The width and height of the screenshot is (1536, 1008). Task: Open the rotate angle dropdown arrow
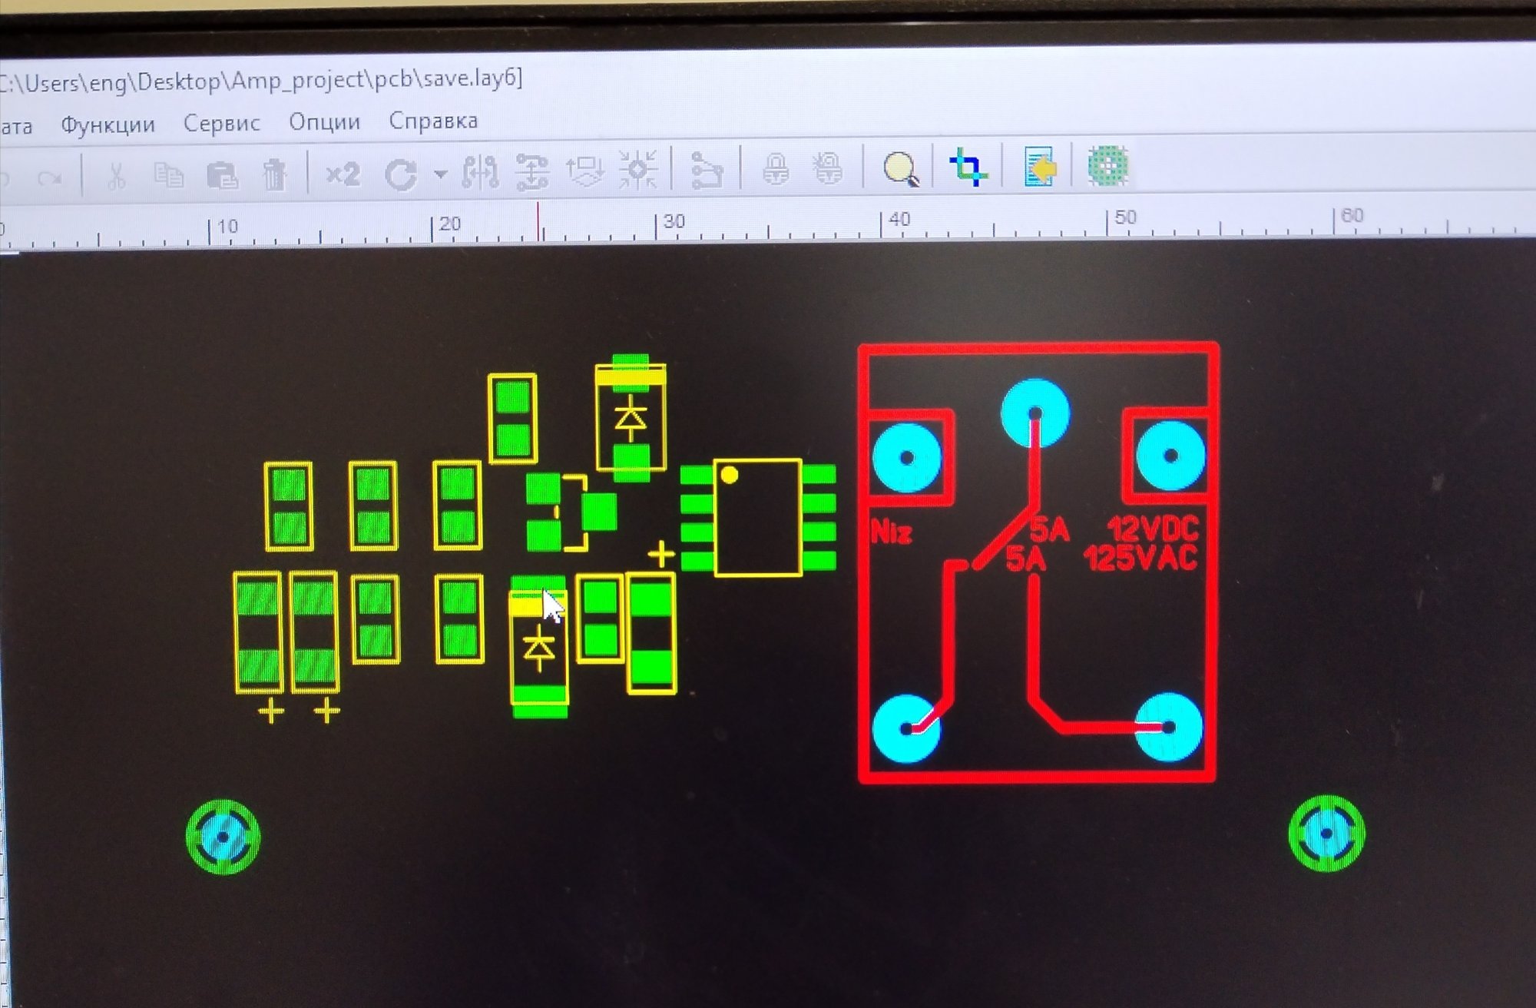440,174
